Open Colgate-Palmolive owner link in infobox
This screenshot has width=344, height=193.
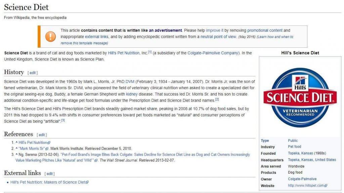(x=302, y=179)
